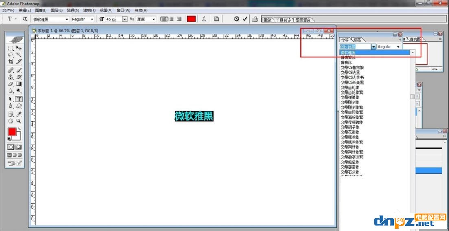Select the Magic Wand tool
The height and width of the screenshot is (231, 449).
(x=19, y=55)
